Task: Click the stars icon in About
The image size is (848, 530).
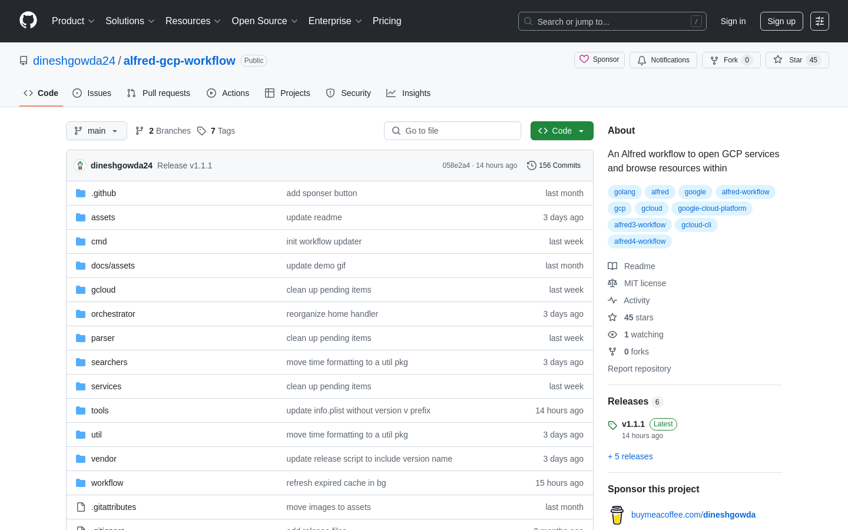Action: [x=612, y=317]
